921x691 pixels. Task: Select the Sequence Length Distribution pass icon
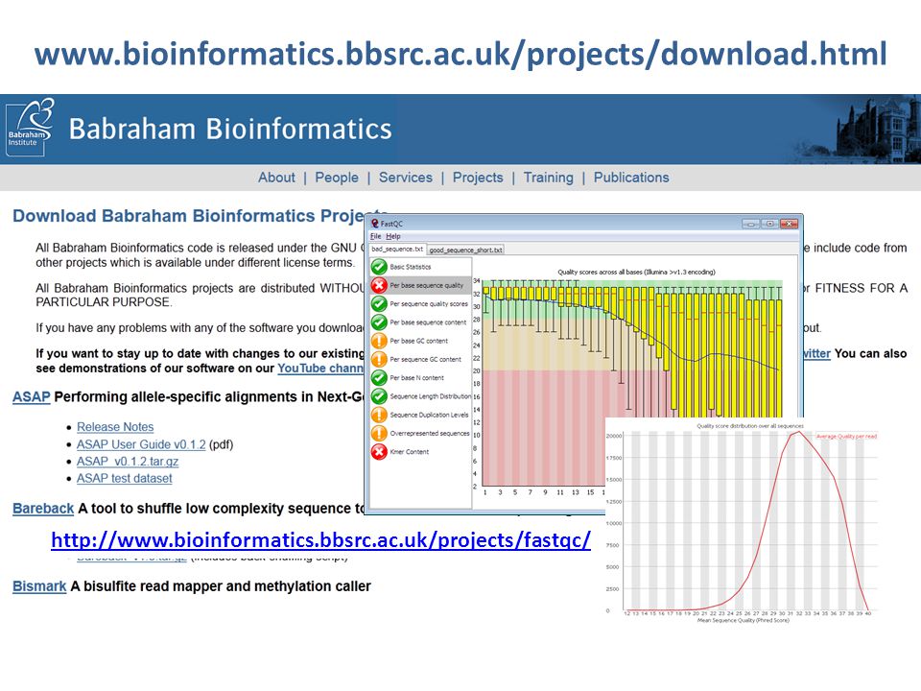tap(379, 396)
